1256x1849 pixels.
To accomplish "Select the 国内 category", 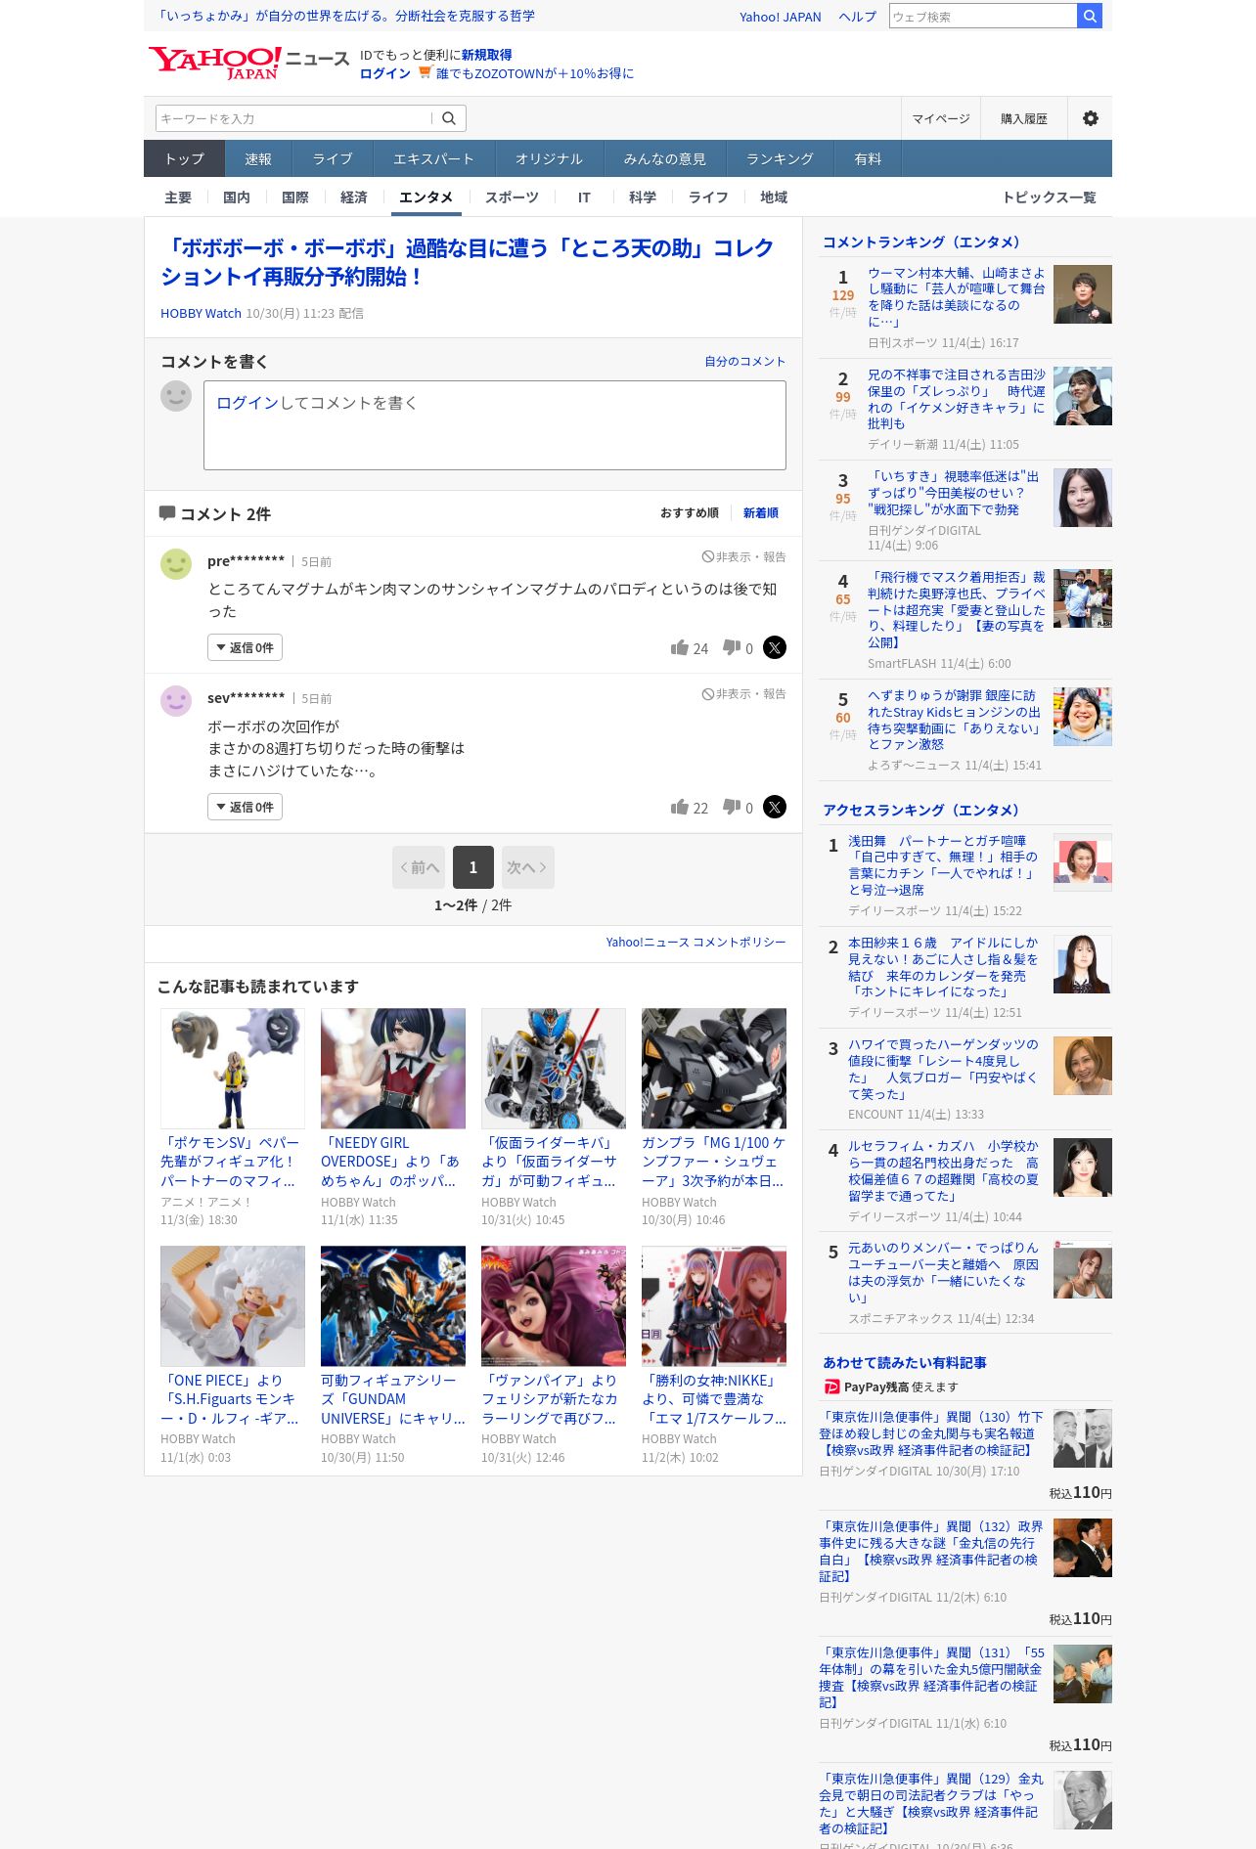I will click(x=237, y=198).
